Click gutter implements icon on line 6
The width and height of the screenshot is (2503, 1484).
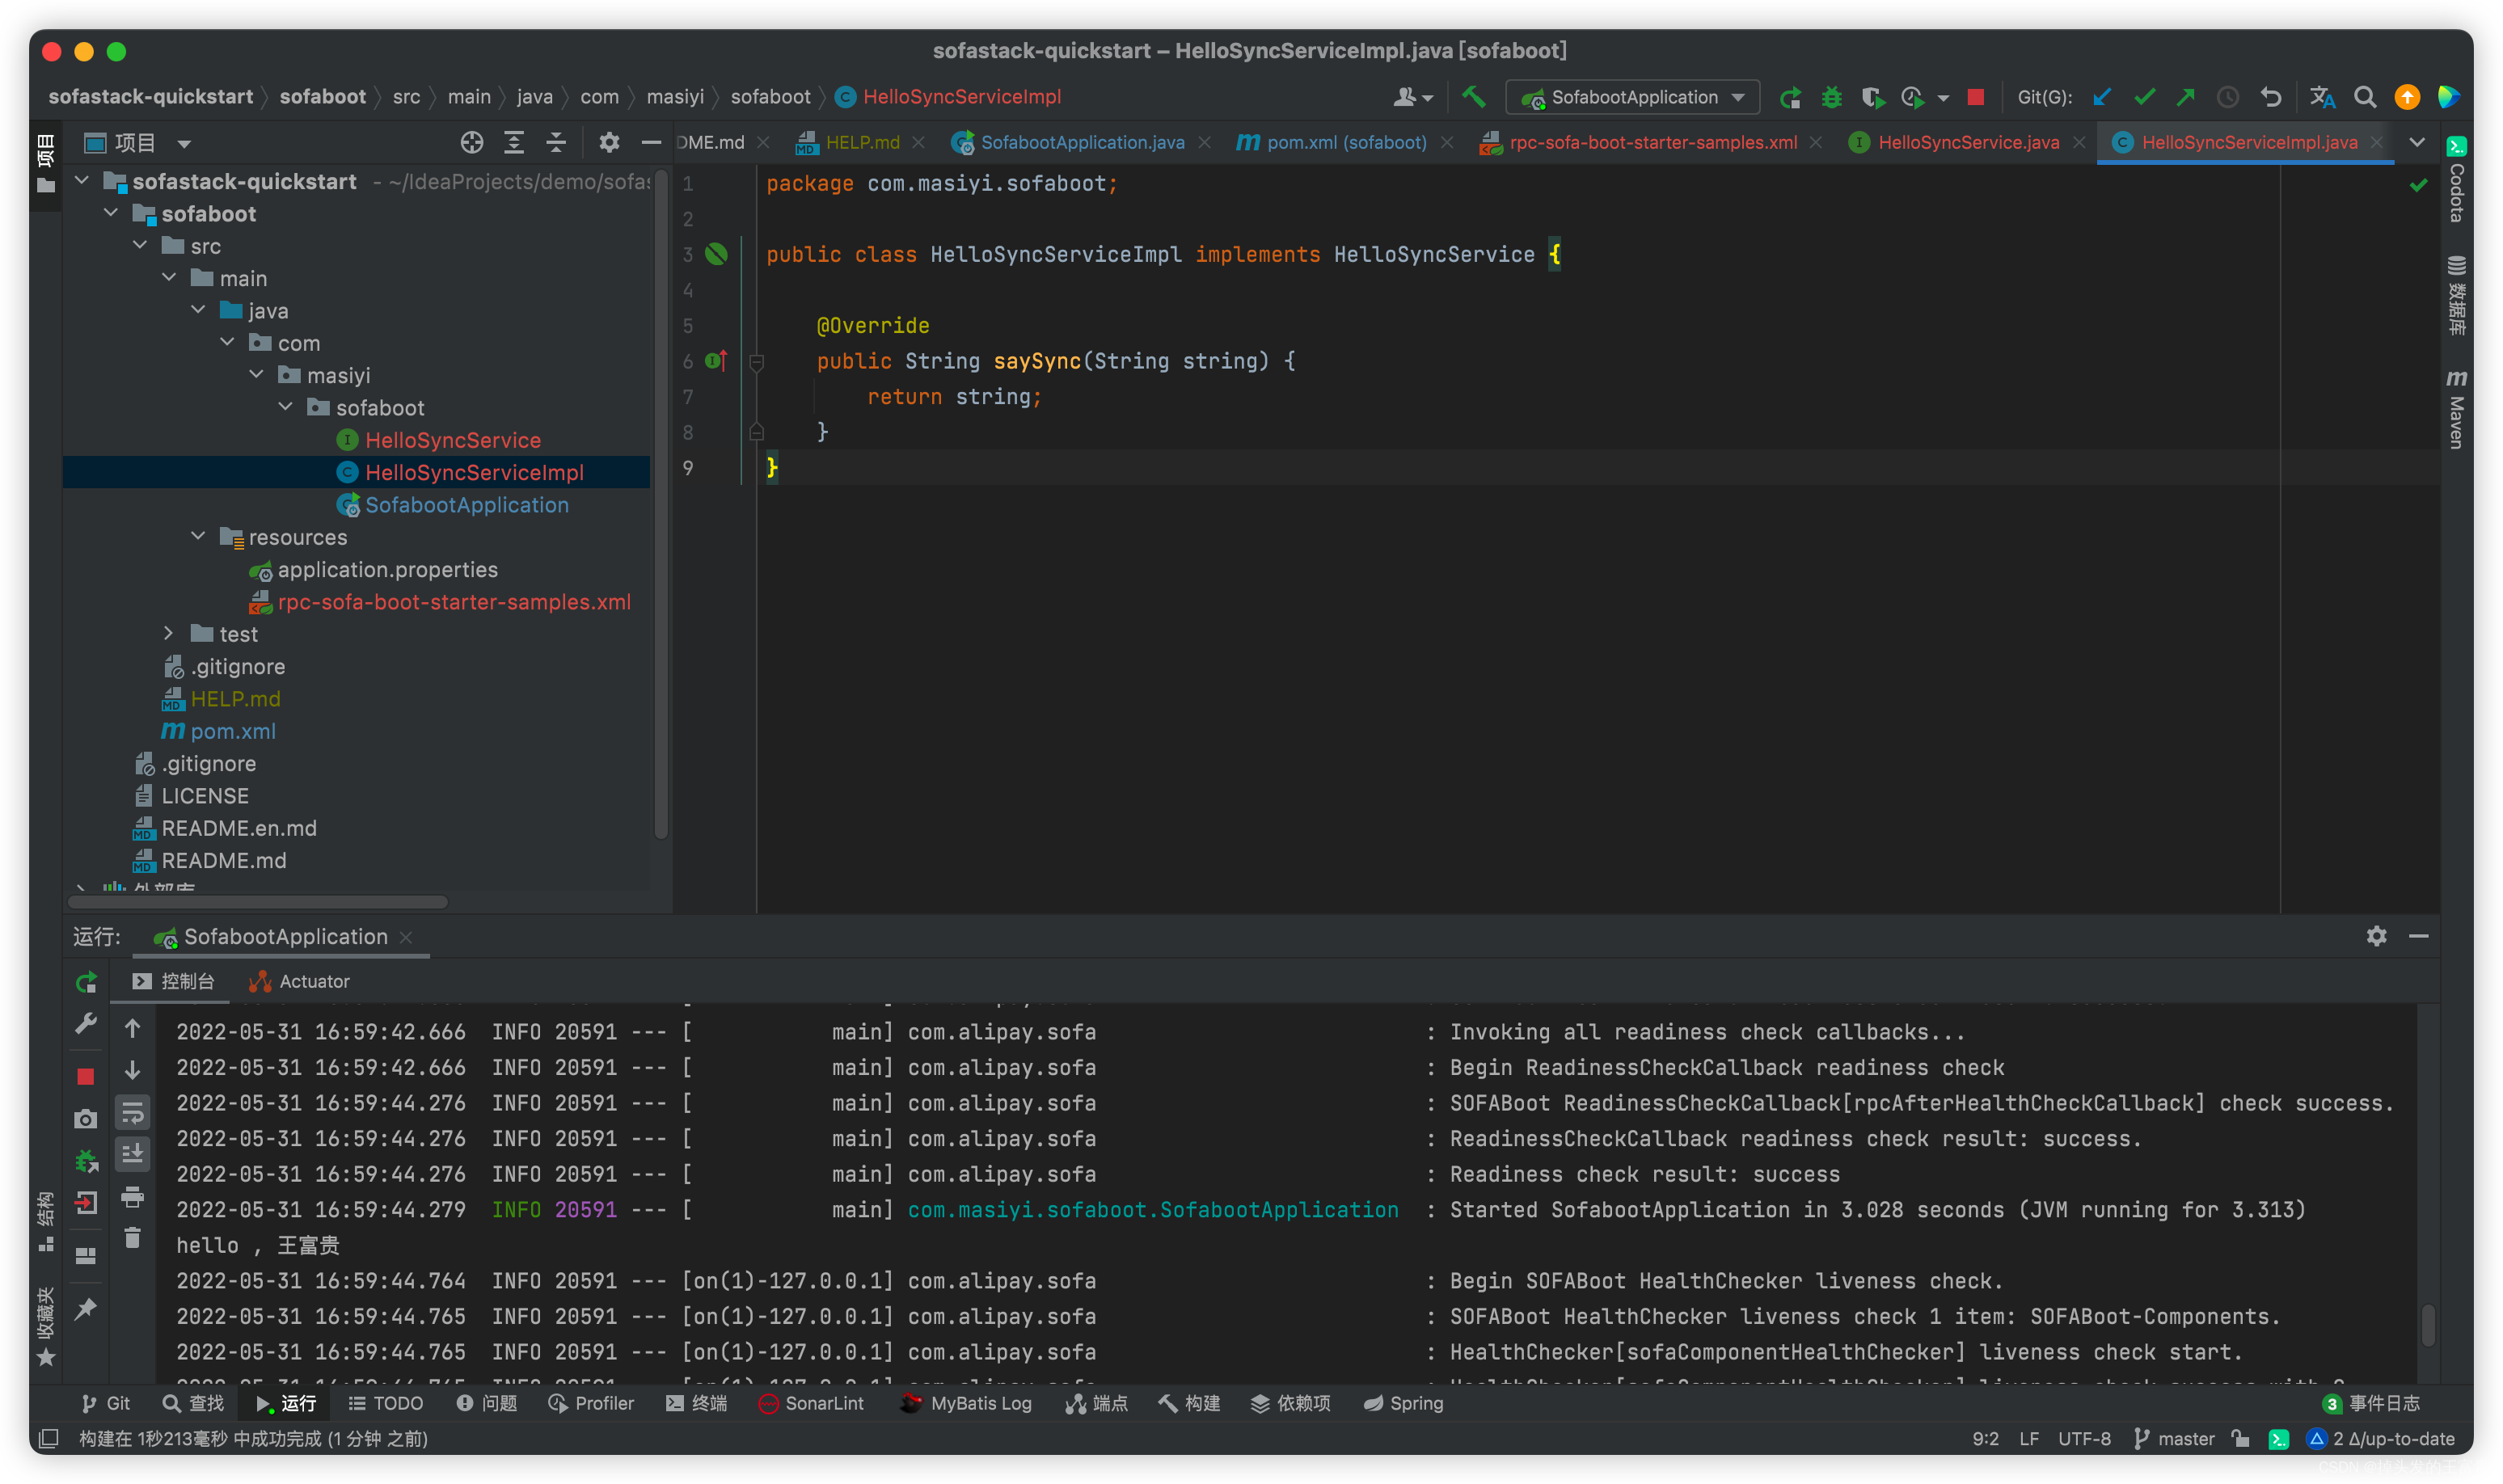click(716, 360)
